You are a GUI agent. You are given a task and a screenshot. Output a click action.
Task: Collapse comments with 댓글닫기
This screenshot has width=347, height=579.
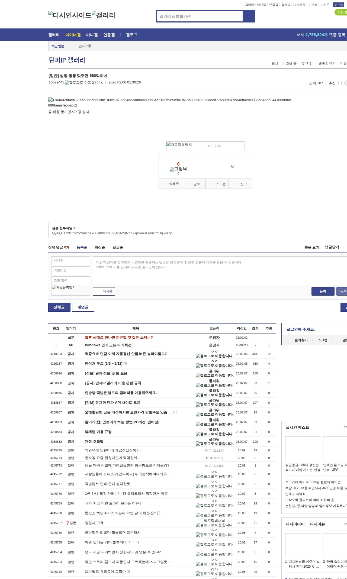click(332, 247)
